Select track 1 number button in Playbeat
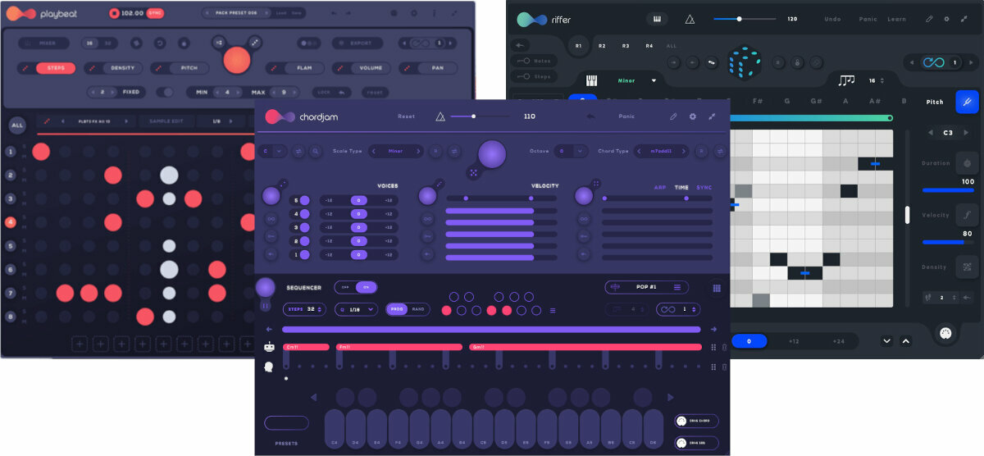 click(11, 152)
